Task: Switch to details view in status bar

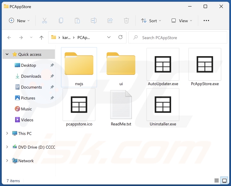Action: [217, 180]
